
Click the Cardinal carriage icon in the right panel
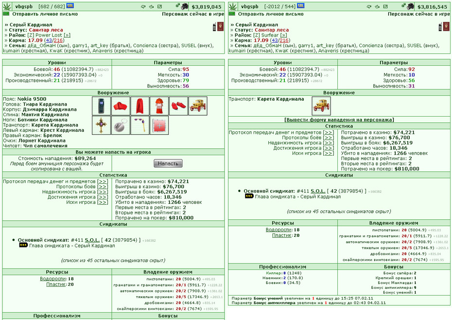321,106
